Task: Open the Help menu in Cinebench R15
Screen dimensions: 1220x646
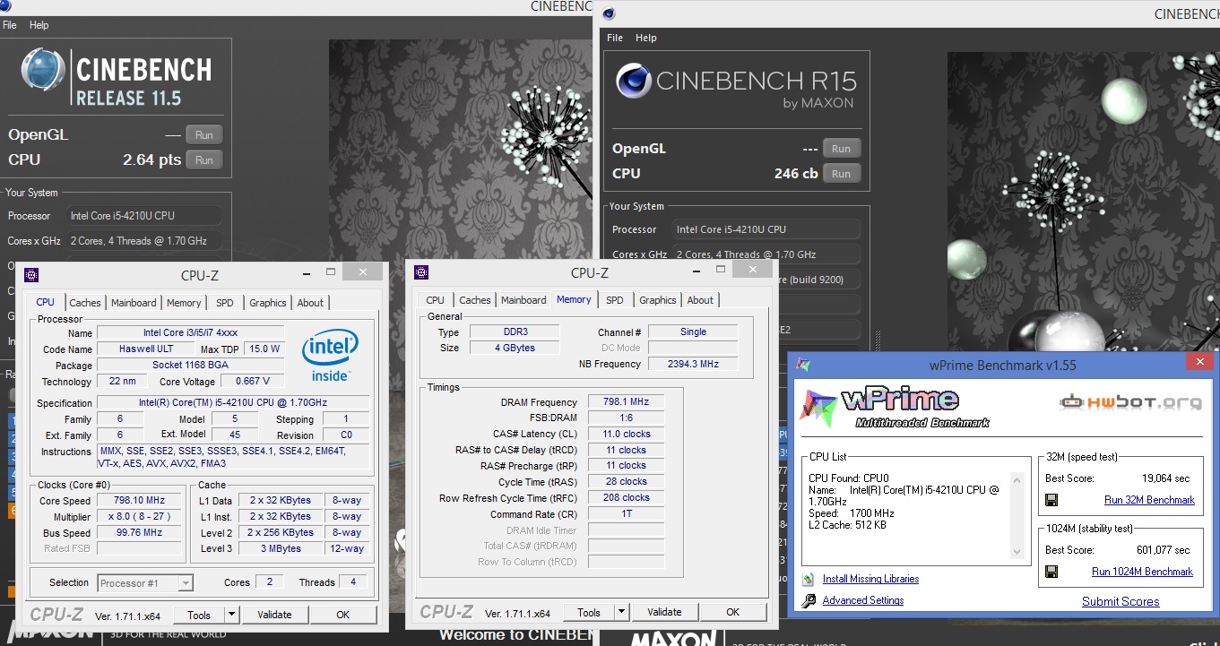Action: click(646, 38)
